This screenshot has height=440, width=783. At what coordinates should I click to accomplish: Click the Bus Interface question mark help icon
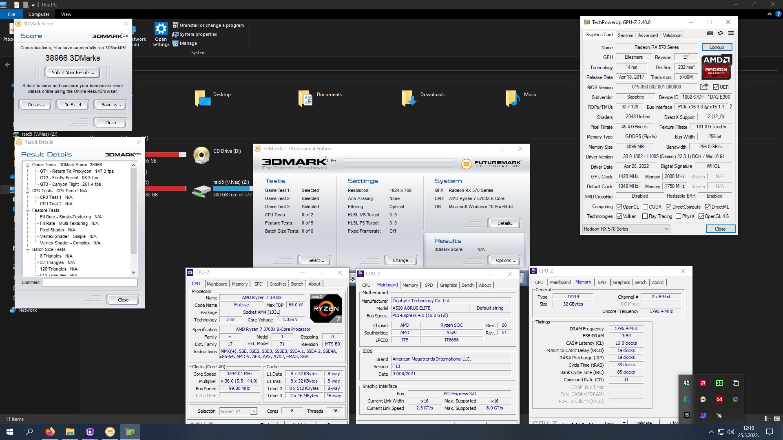[x=730, y=107]
